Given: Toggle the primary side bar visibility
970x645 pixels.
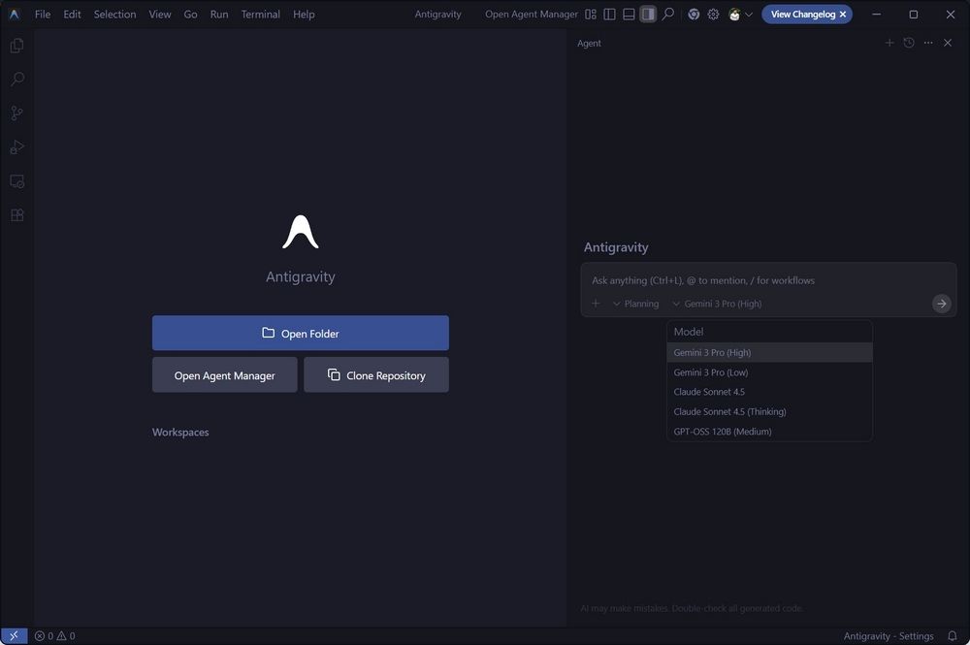Looking at the screenshot, I should click(609, 15).
